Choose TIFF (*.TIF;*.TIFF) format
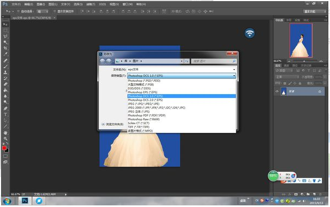Viewport: 330px width, 207px height. click(182, 127)
